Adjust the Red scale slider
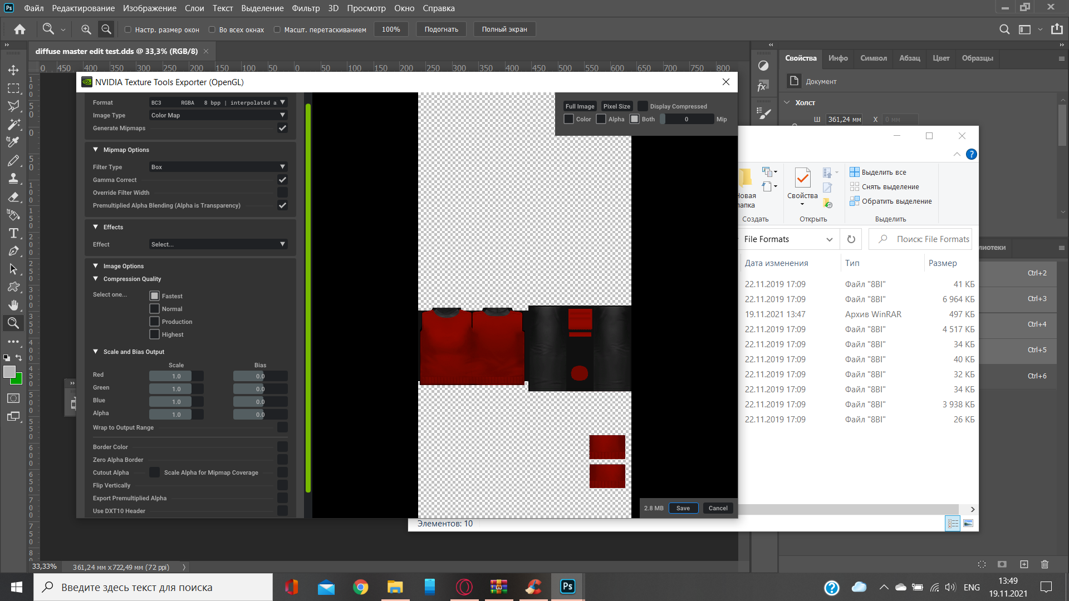Viewport: 1069px width, 601px height. point(176,376)
